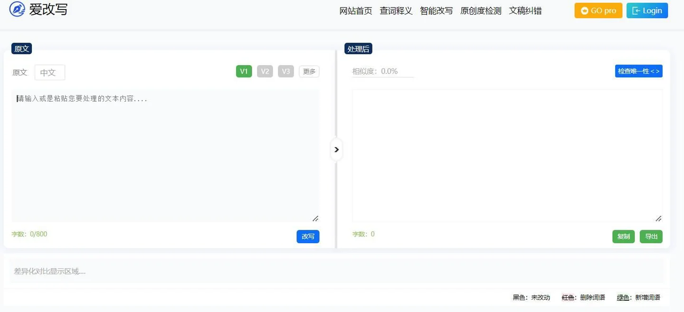Click the resize handle of original textarea
Screen dimensions: 684x312
(x=315, y=218)
